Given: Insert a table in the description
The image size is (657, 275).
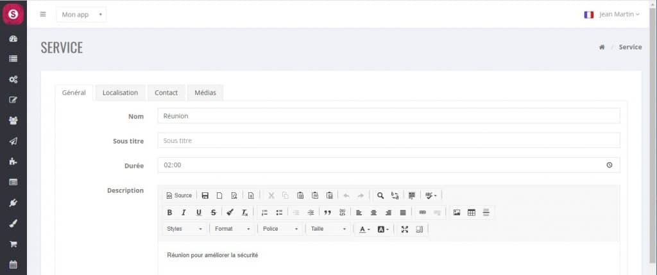Looking at the screenshot, I should pyautogui.click(x=472, y=213).
